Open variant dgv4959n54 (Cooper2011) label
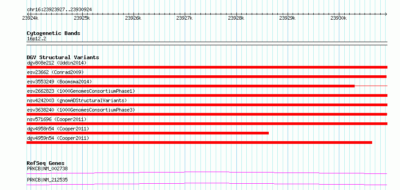 (58, 138)
